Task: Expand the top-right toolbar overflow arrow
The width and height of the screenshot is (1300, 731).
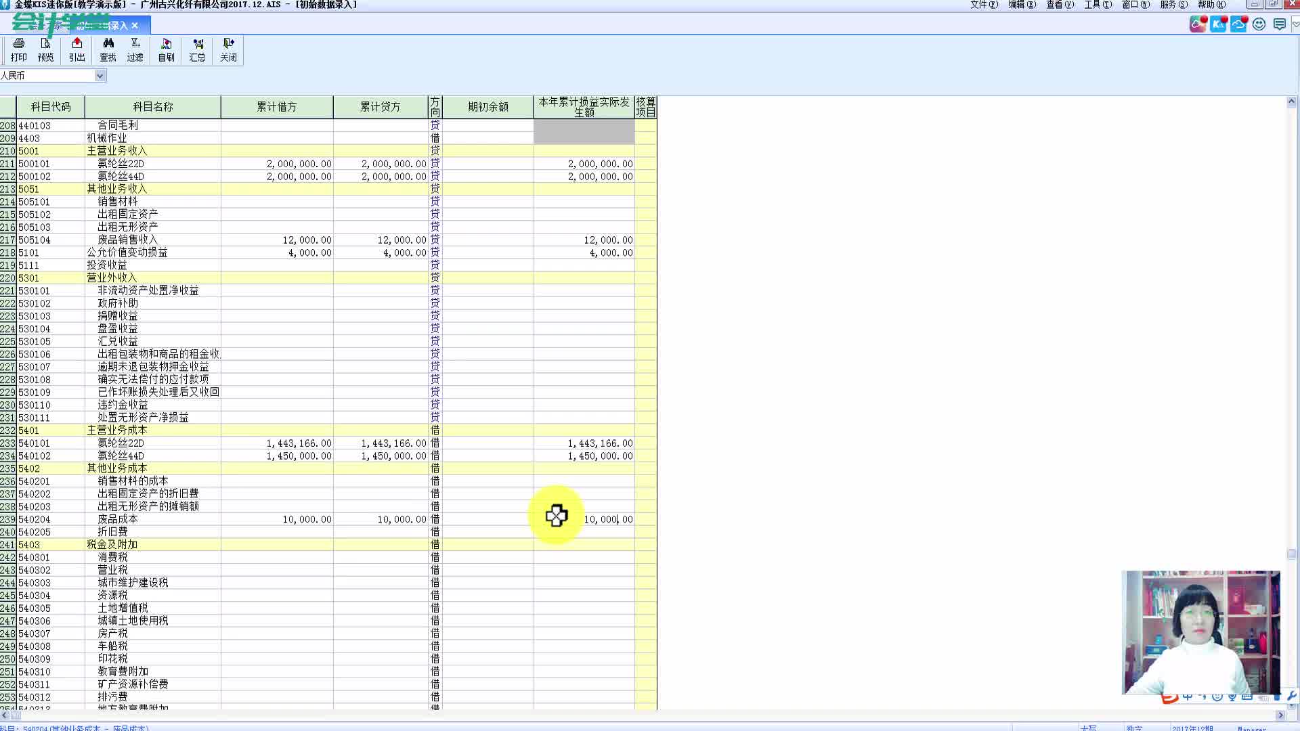Action: pos(1295,24)
